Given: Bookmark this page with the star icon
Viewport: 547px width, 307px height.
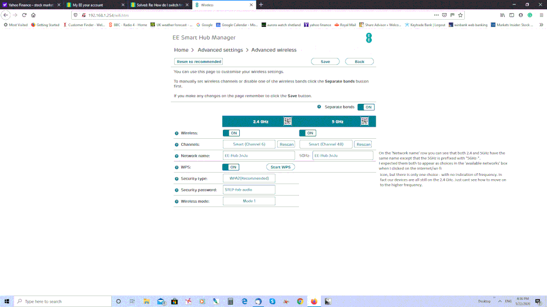Looking at the screenshot, I should (460, 15).
